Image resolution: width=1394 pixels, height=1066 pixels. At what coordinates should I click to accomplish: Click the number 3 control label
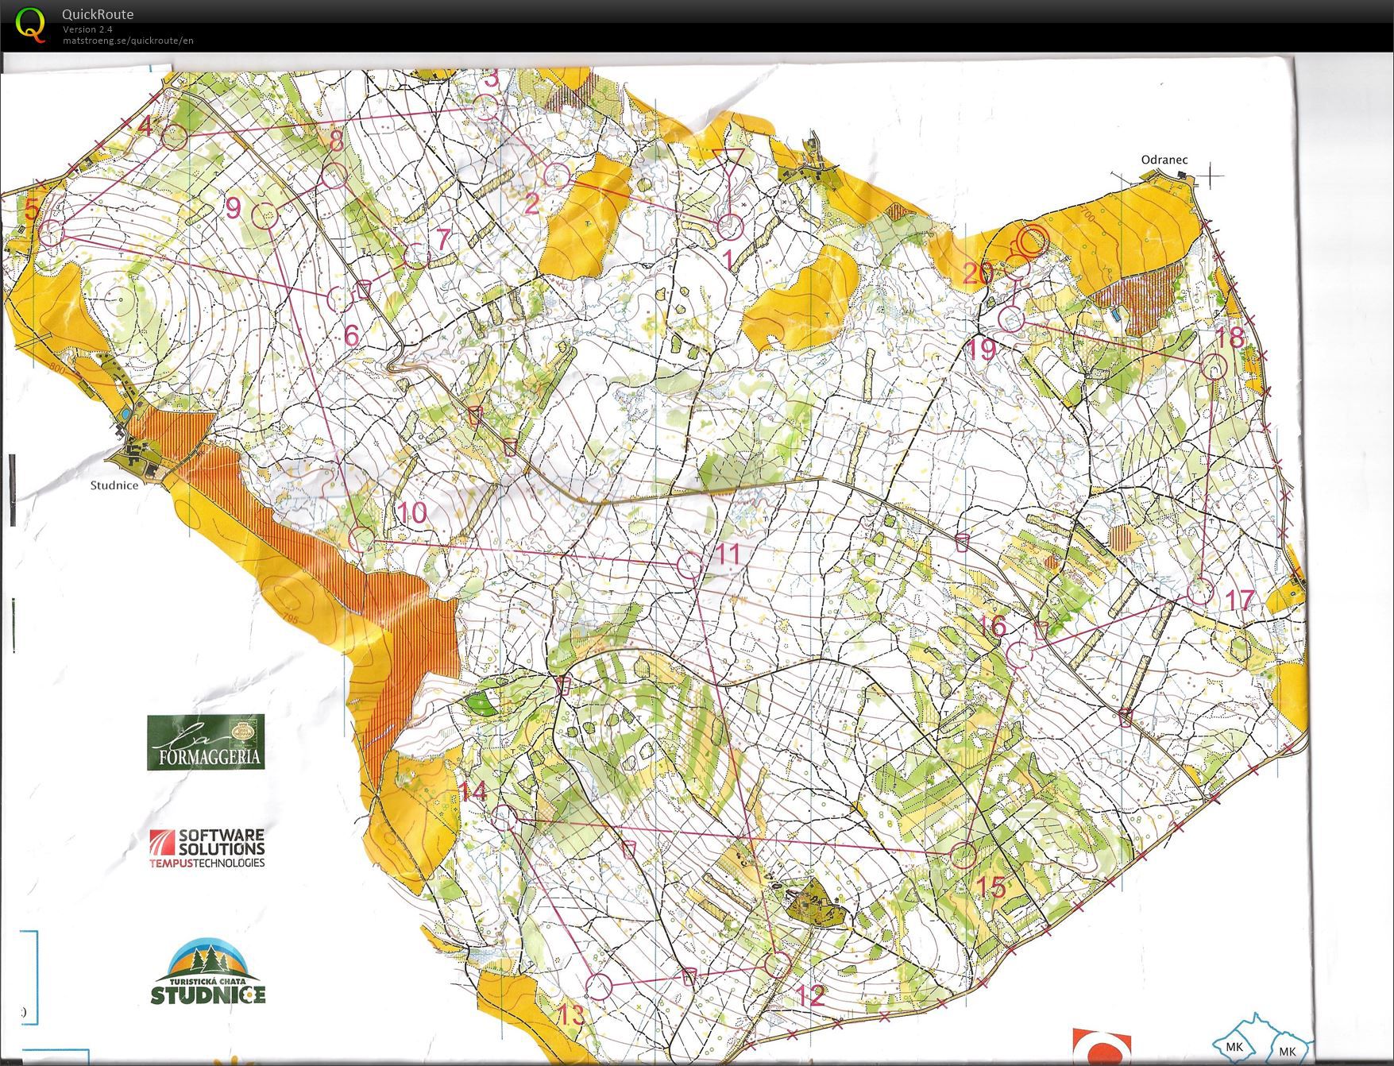pos(491,78)
